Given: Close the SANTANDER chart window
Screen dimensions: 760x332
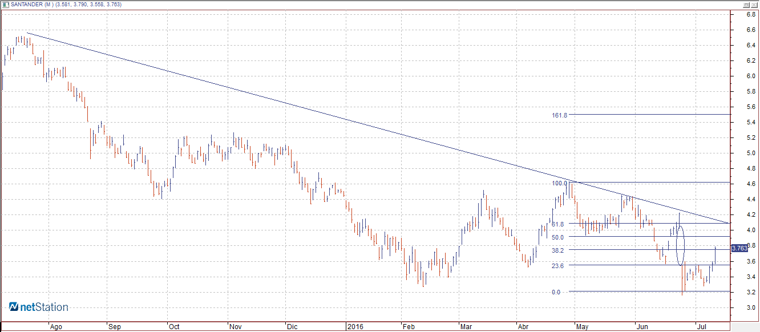Looking at the screenshot, I should click(x=754, y=4).
